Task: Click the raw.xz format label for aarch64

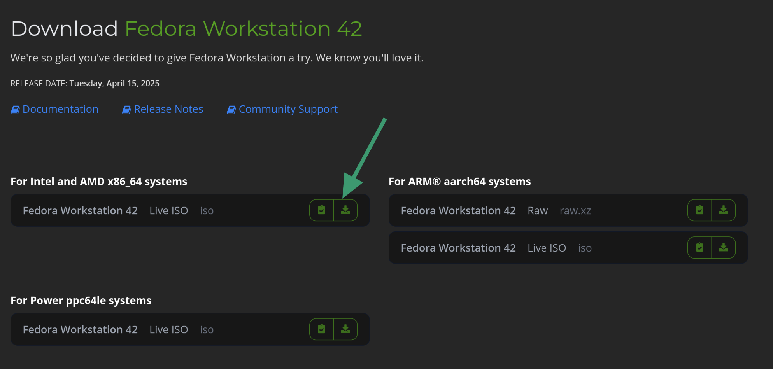Action: coord(575,211)
